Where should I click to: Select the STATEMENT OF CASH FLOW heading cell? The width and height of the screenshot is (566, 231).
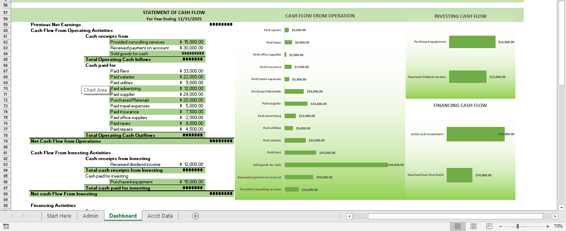174,12
